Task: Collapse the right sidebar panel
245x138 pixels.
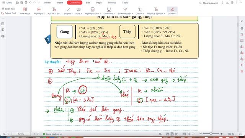Action: (242, 21)
